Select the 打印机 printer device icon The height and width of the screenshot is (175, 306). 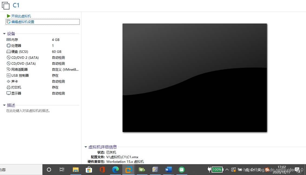point(8,87)
